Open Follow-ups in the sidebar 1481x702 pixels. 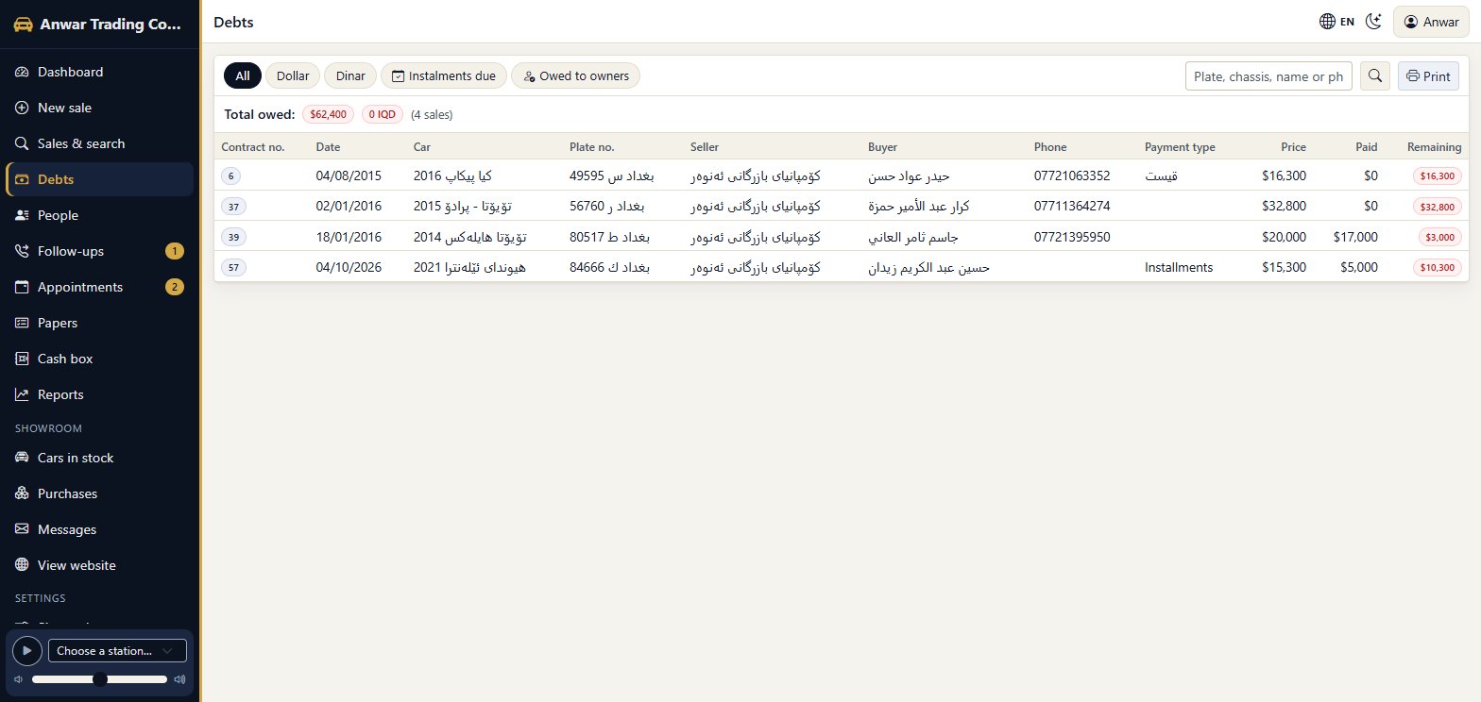100,251
